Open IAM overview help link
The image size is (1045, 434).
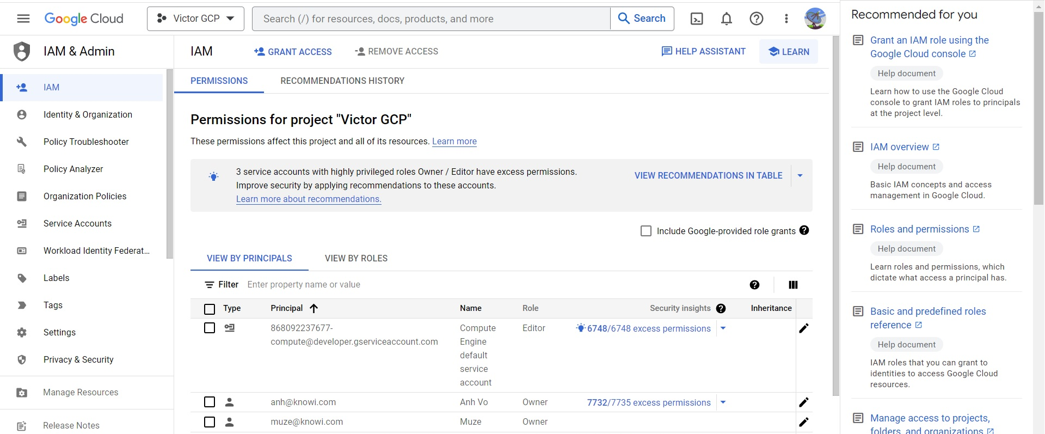pos(905,147)
